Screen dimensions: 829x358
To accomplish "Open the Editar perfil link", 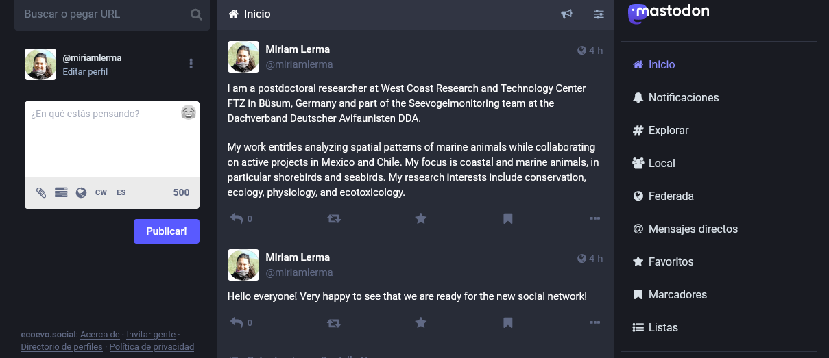I will 85,71.
